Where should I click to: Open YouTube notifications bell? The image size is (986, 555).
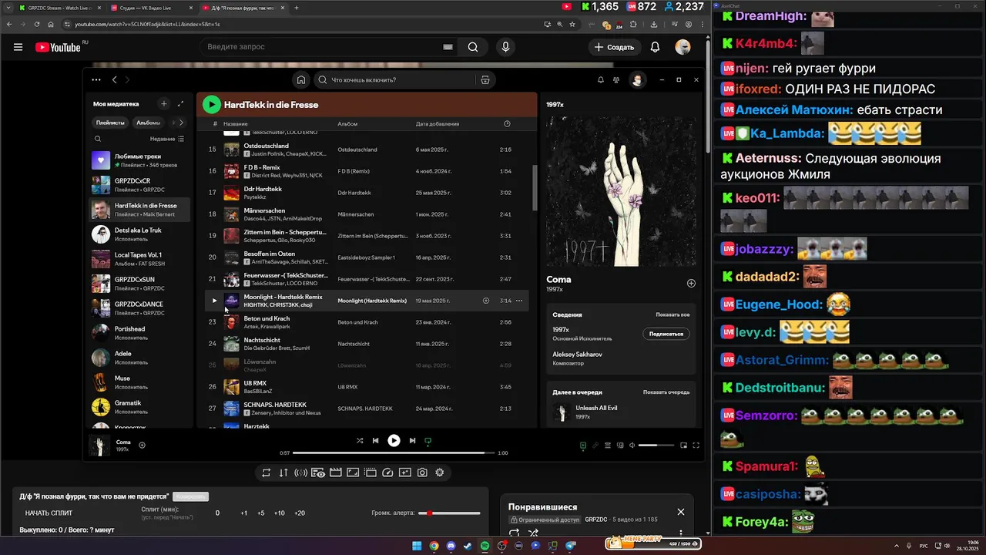(x=655, y=47)
